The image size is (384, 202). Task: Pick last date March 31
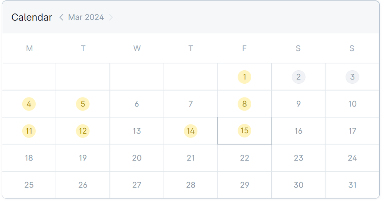point(352,185)
